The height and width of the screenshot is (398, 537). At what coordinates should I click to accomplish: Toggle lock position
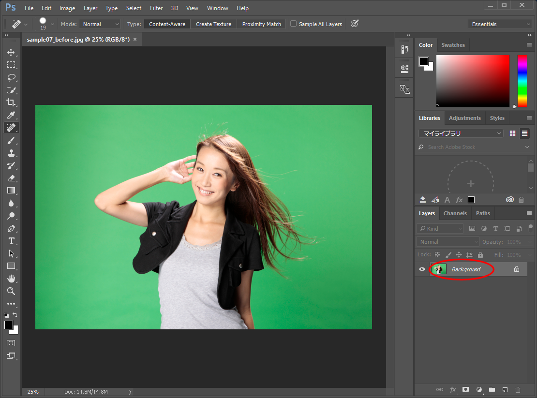pos(459,254)
